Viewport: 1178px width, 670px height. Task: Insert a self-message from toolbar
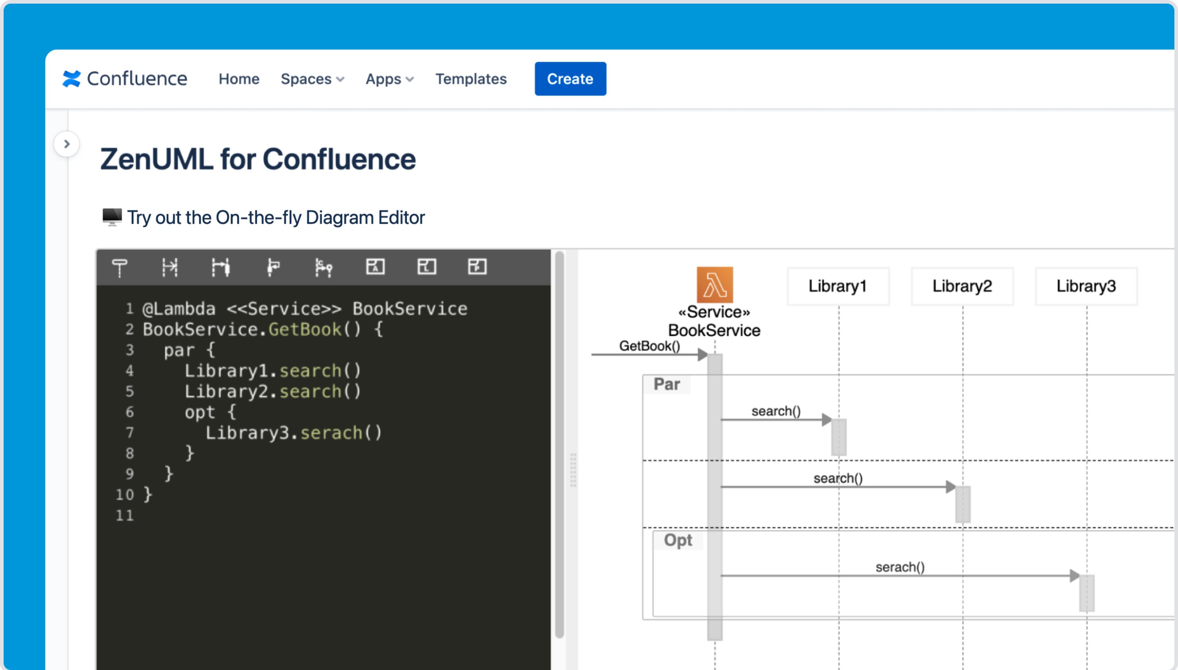point(273,267)
